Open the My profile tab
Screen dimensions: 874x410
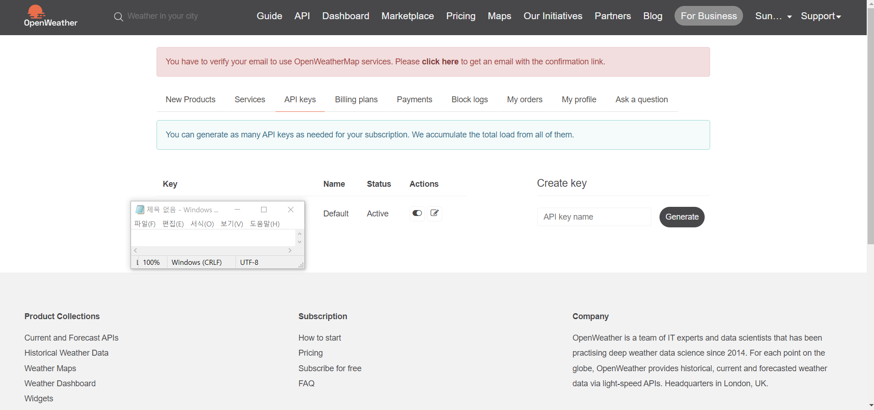pos(579,100)
